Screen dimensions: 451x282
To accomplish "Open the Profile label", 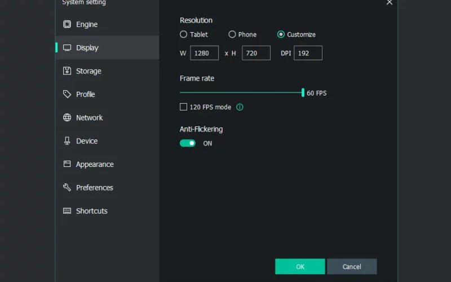I will [x=86, y=94].
